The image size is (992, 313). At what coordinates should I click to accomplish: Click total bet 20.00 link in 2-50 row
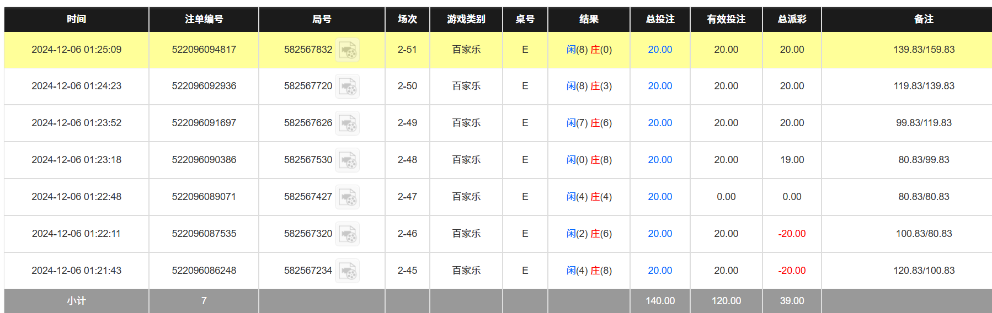click(660, 86)
